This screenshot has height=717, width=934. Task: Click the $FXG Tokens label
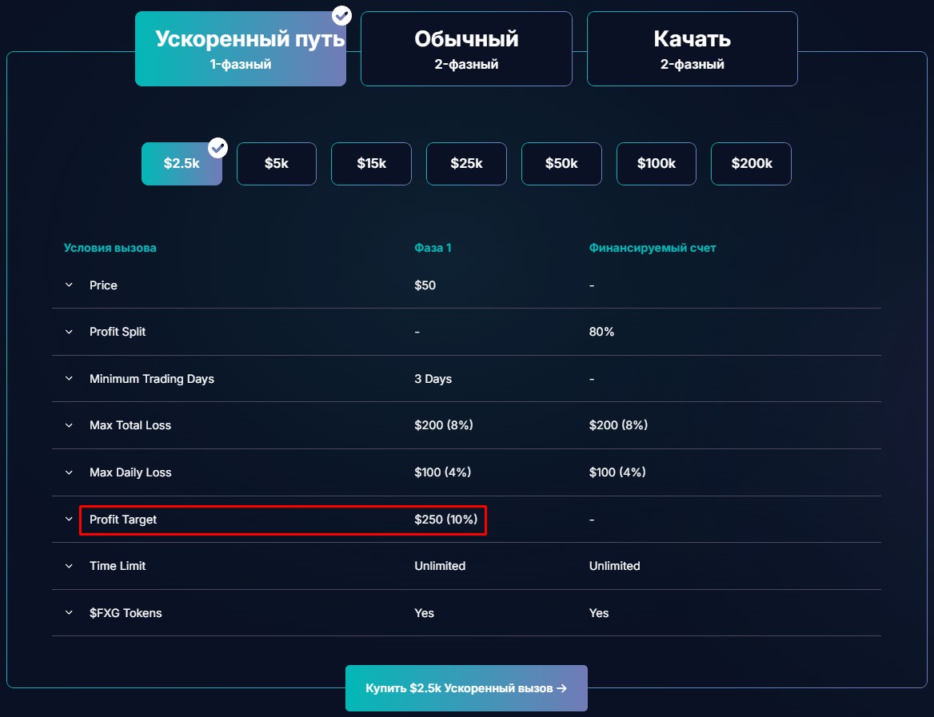126,613
